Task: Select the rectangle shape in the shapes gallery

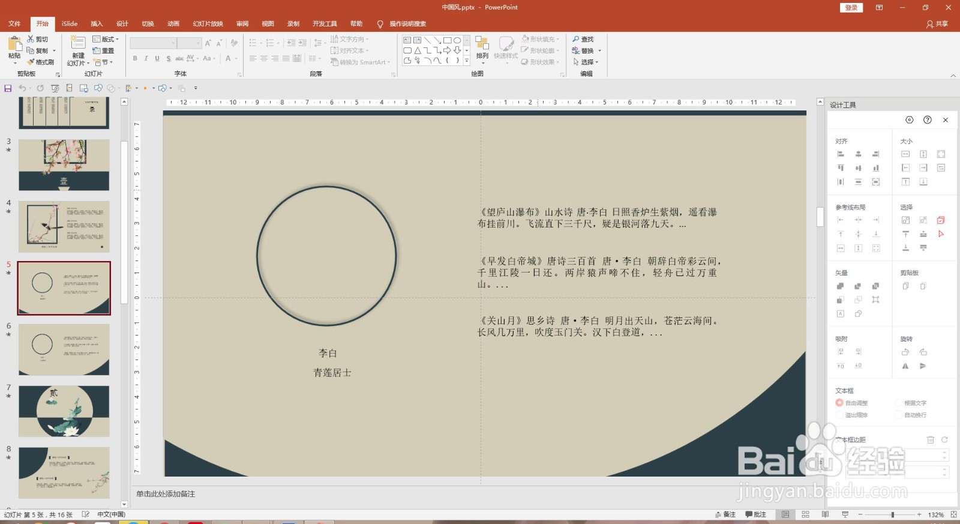Action: [447, 40]
